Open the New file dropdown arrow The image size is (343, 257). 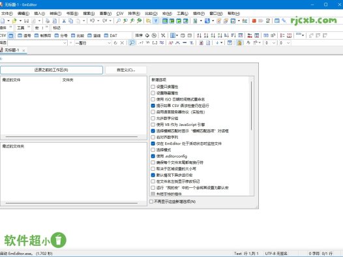point(8,21)
